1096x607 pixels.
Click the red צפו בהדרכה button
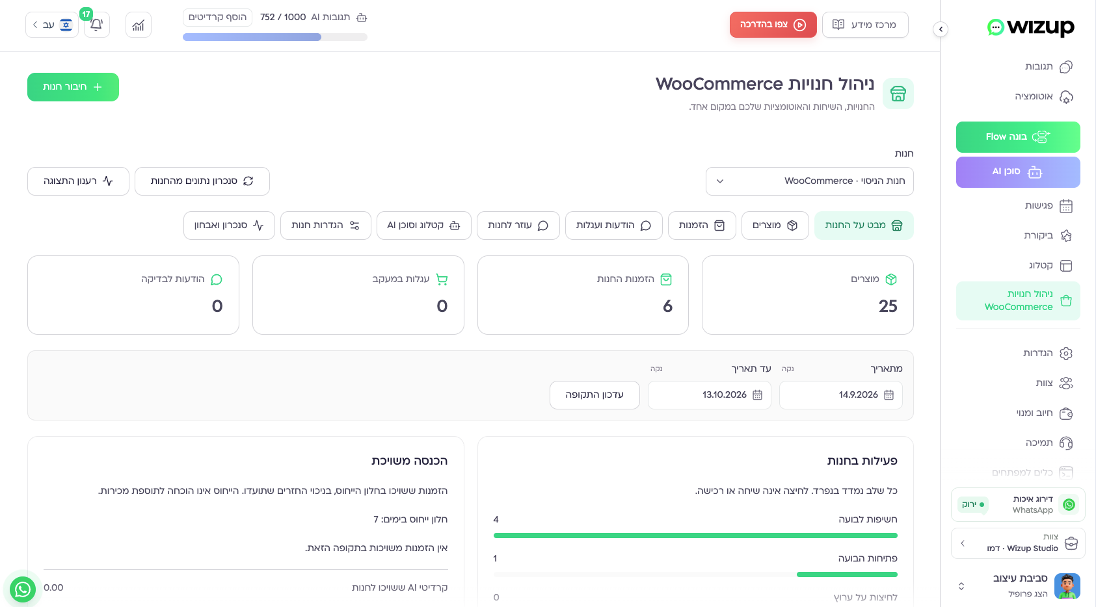click(773, 25)
